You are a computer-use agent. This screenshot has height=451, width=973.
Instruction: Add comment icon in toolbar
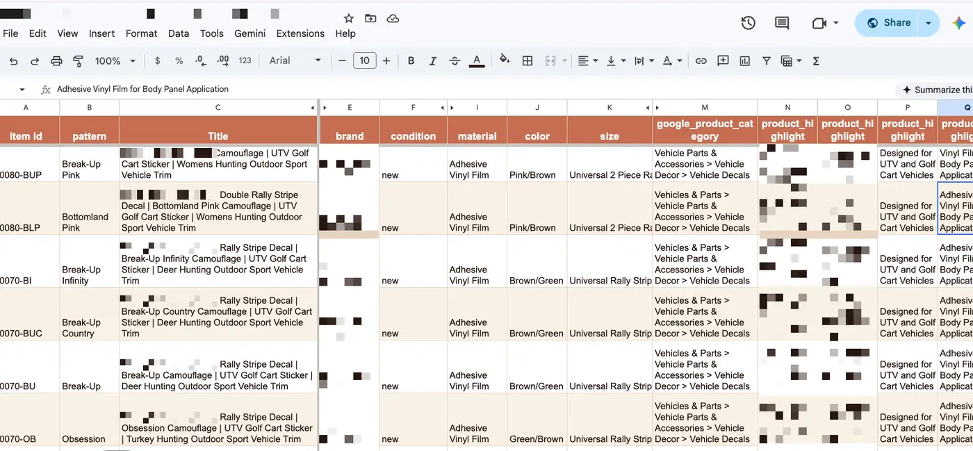[723, 61]
